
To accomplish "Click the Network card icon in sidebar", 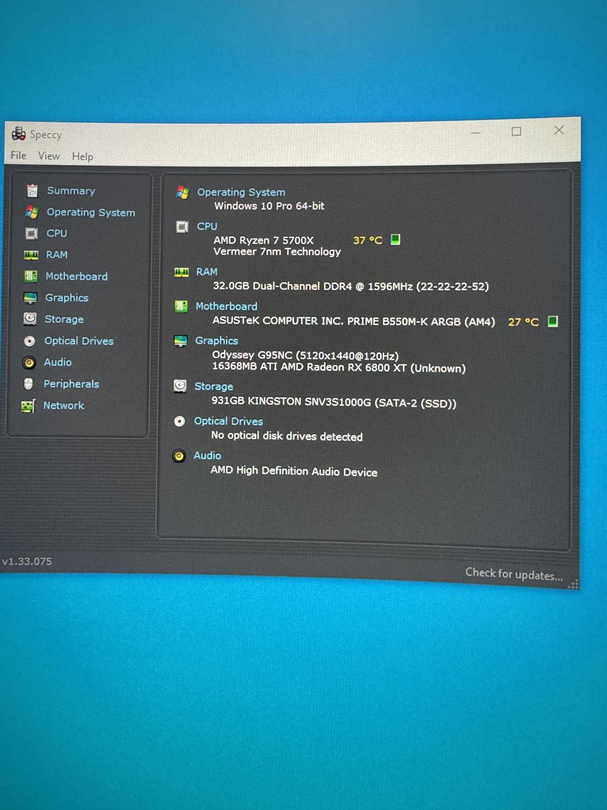I will (28, 406).
